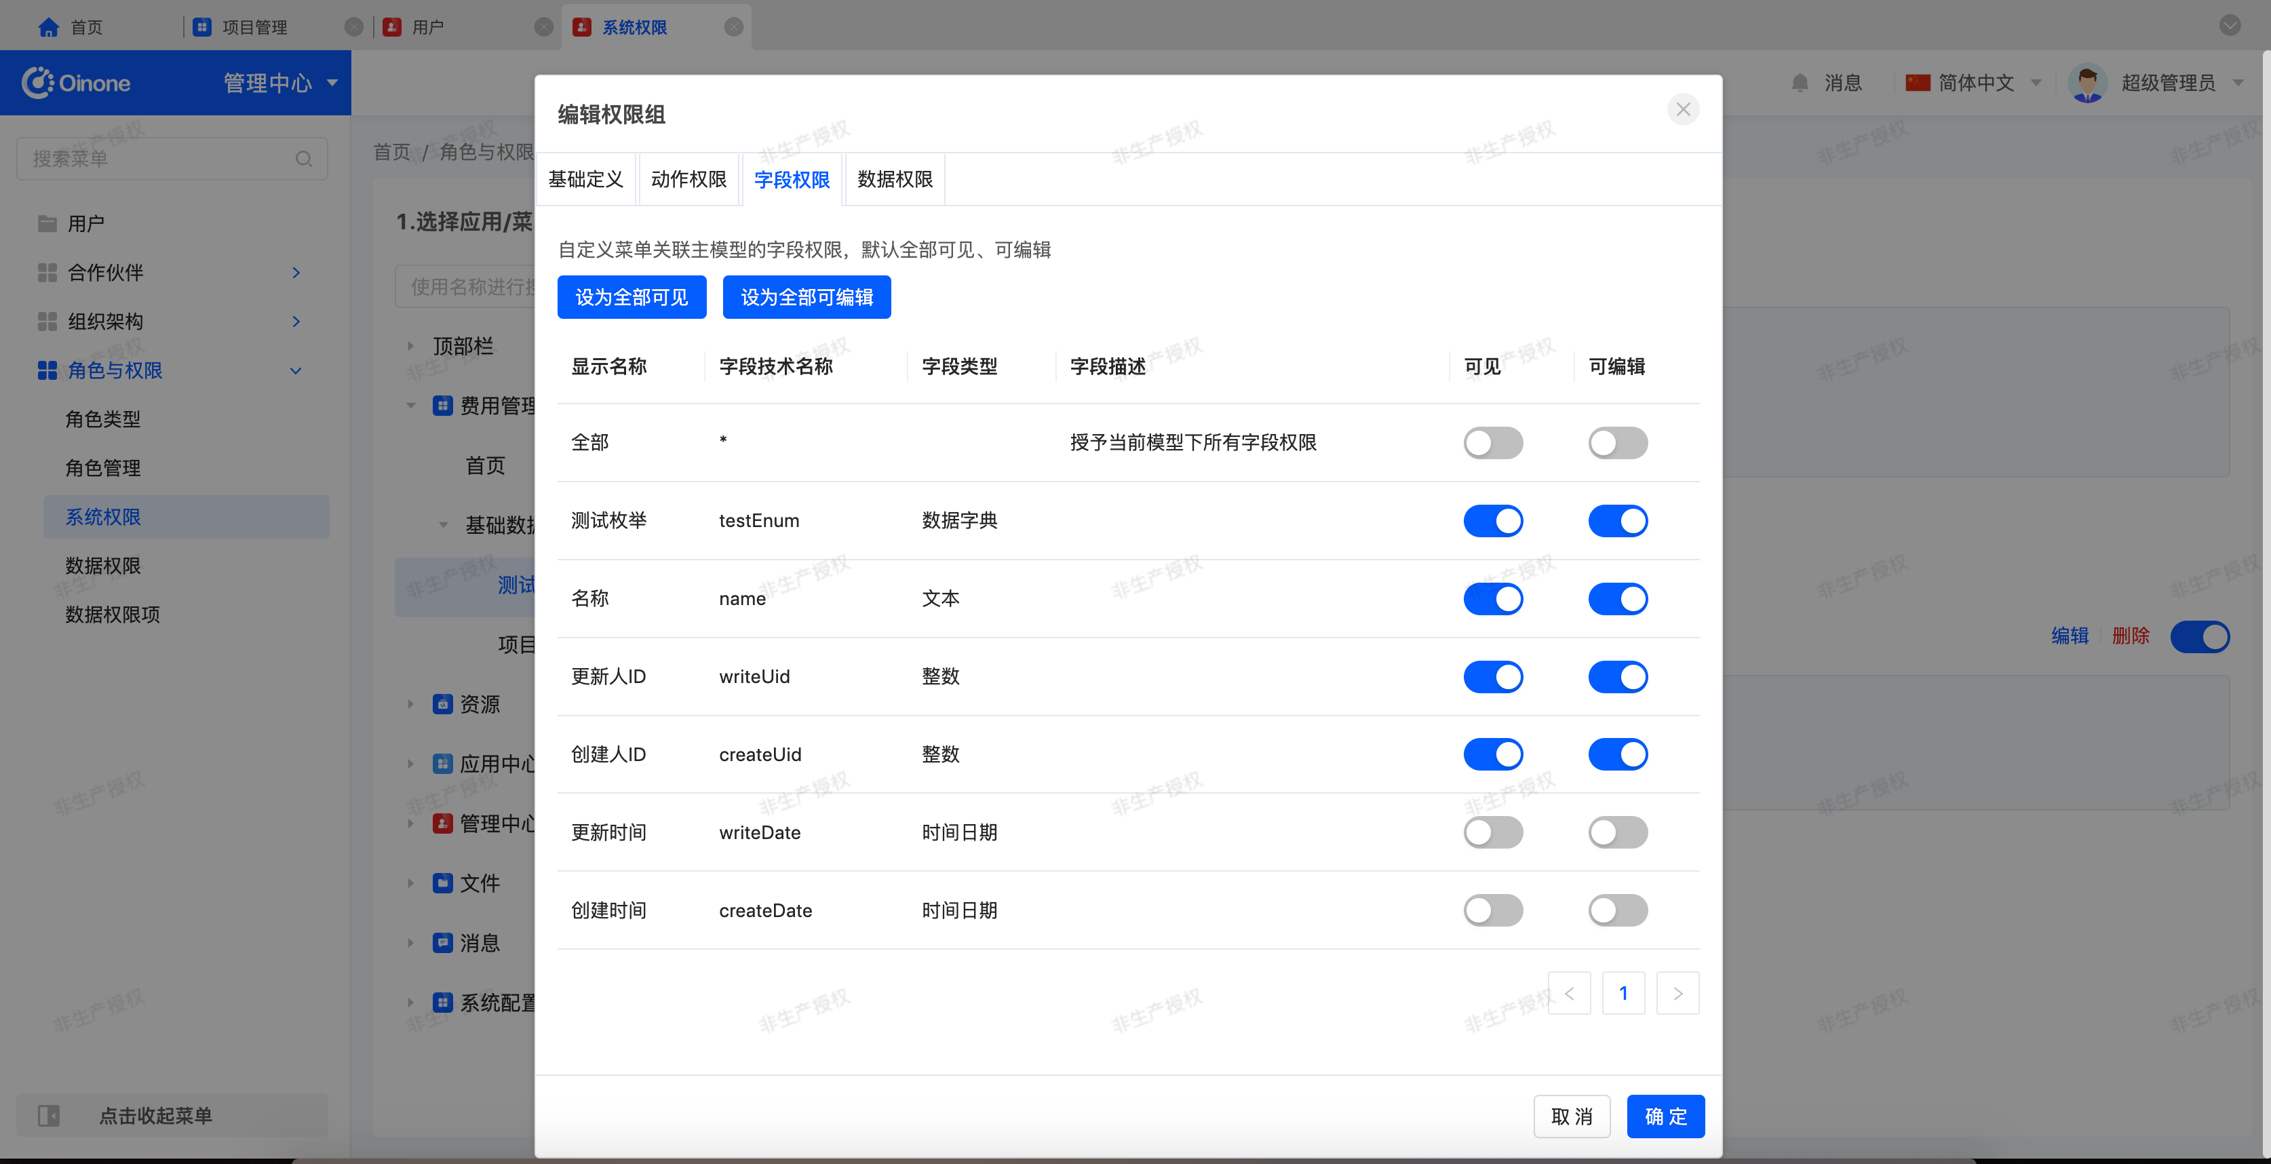Image resolution: width=2271 pixels, height=1164 pixels.
Task: Click the 合作伙伴 grid icon in sidebar
Action: click(47, 273)
